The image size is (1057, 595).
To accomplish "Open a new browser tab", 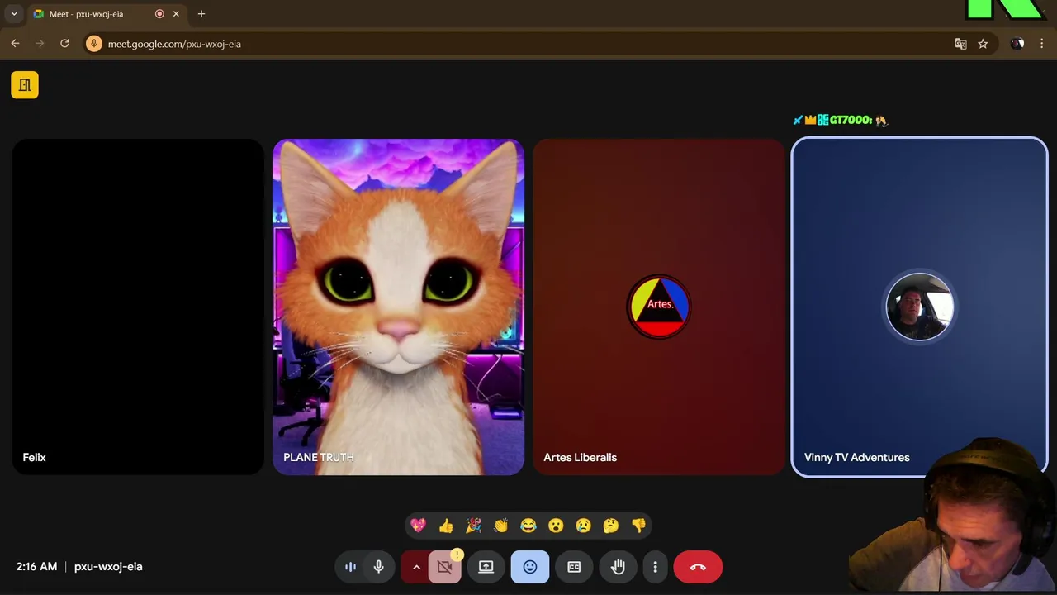I will coord(201,14).
